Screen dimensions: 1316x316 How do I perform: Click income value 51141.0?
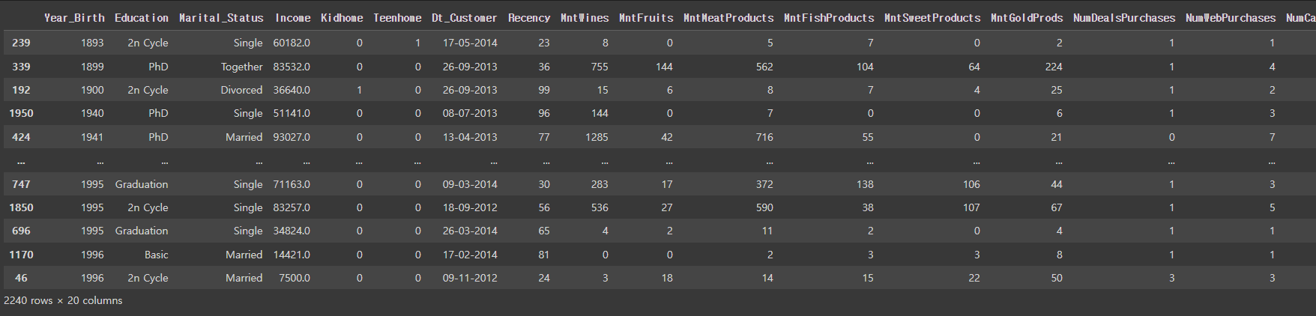[x=292, y=113]
